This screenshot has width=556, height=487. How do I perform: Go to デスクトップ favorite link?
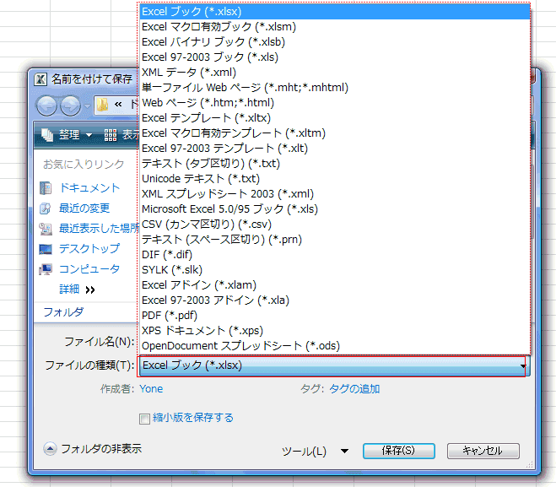(x=89, y=248)
